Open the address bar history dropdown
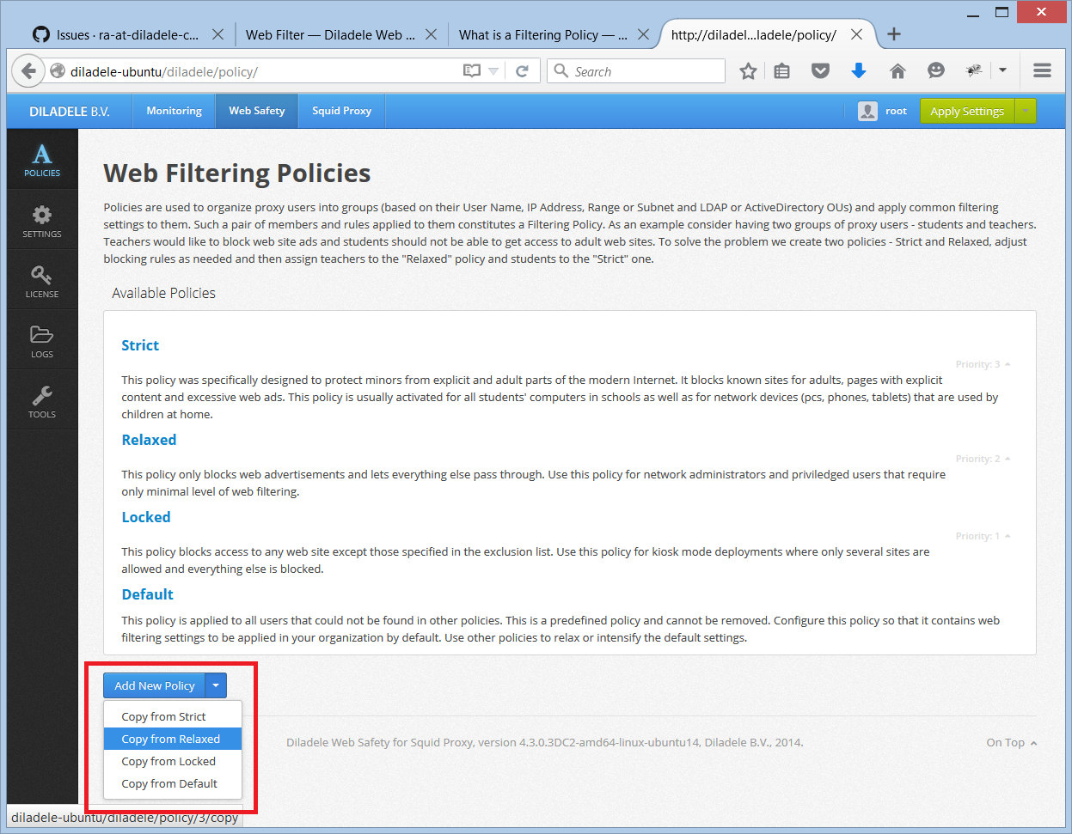 coord(493,71)
